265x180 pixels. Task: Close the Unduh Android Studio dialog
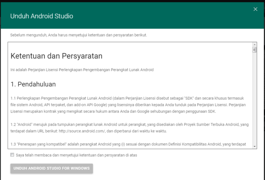tap(255, 9)
